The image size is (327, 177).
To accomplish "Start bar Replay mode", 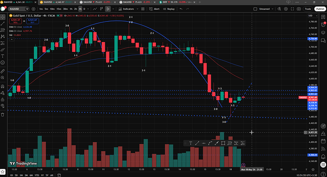I will (x=169, y=9).
